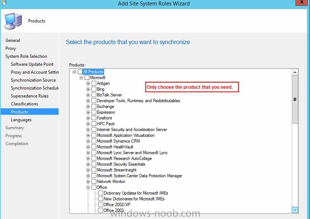Image resolution: width=310 pixels, height=219 pixels.
Task: Go to the General wizard page
Action: tap(13, 40)
